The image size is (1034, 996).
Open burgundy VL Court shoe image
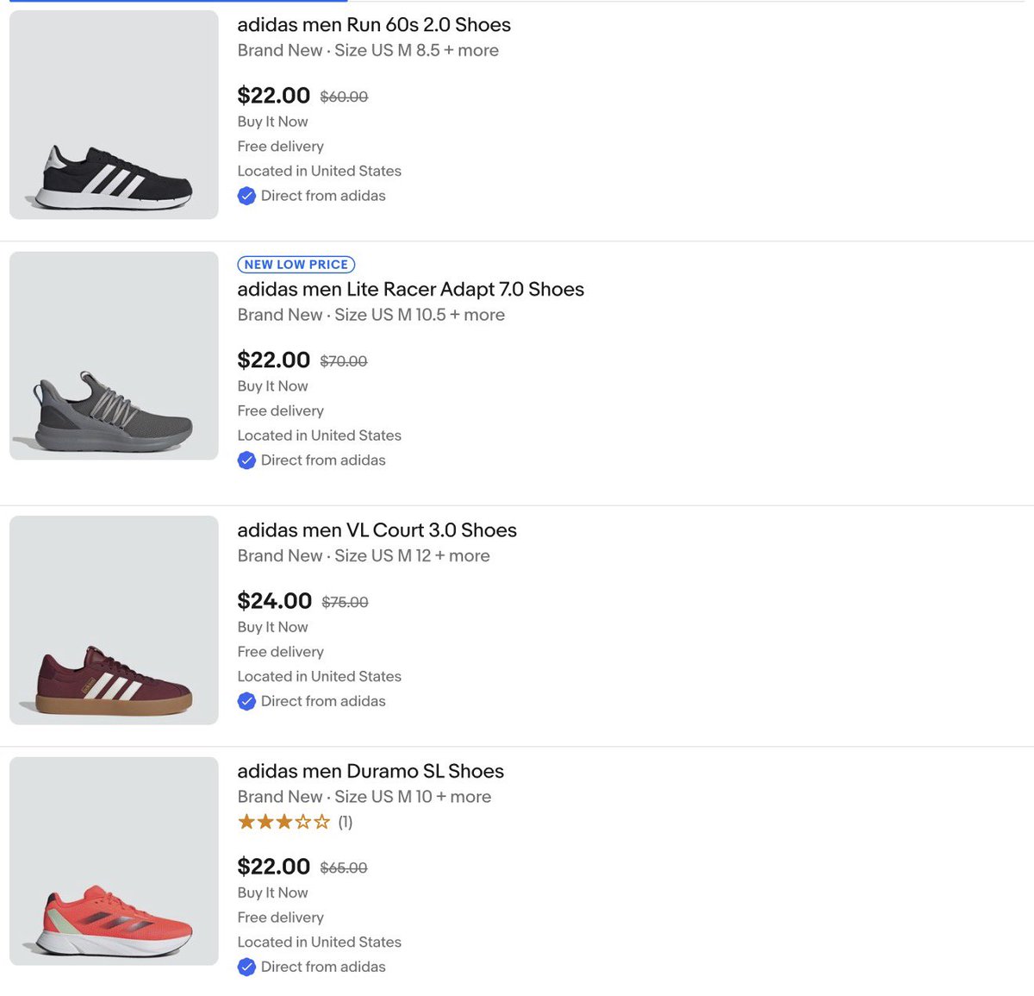[114, 620]
